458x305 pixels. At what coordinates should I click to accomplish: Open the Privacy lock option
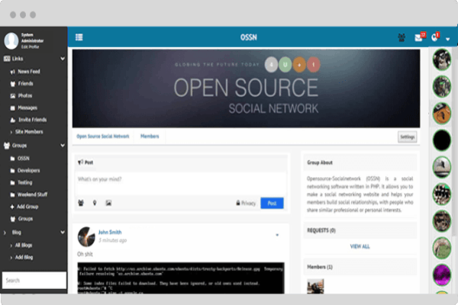(x=246, y=203)
